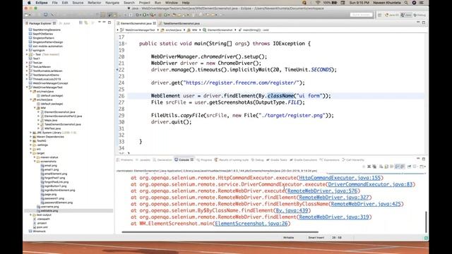Open the Source menu
Screen dimensions: 452x254
point(78,3)
